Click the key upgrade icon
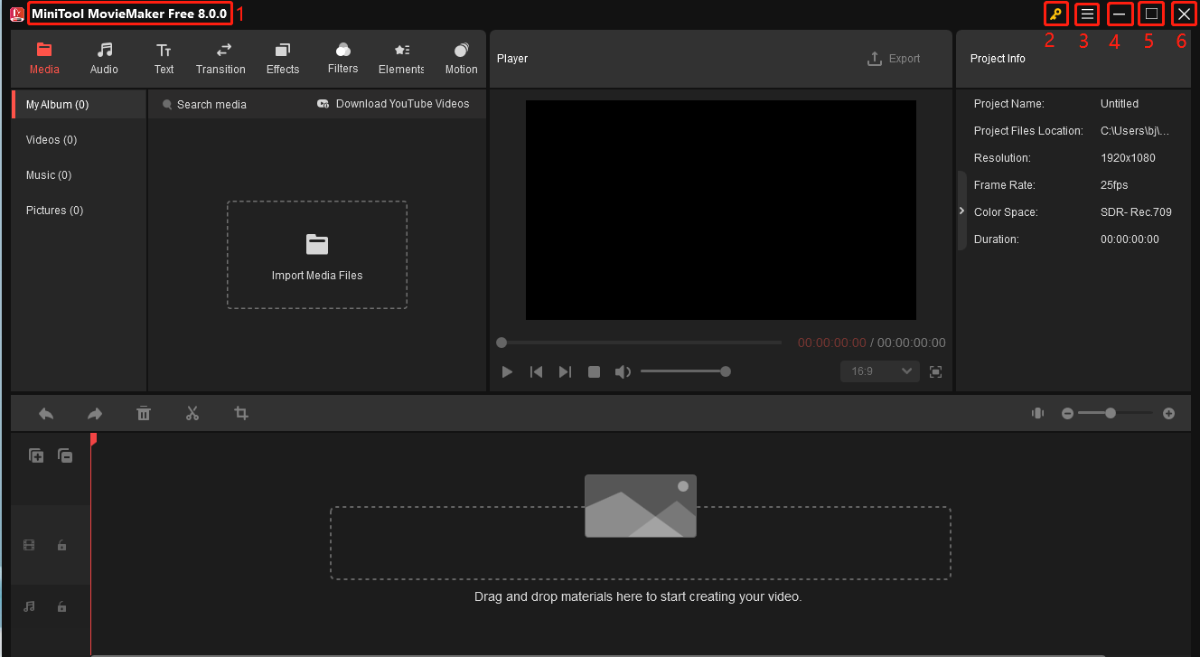This screenshot has width=1200, height=657. pos(1055,14)
